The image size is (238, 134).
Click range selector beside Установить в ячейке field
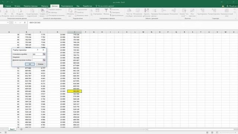44,54
